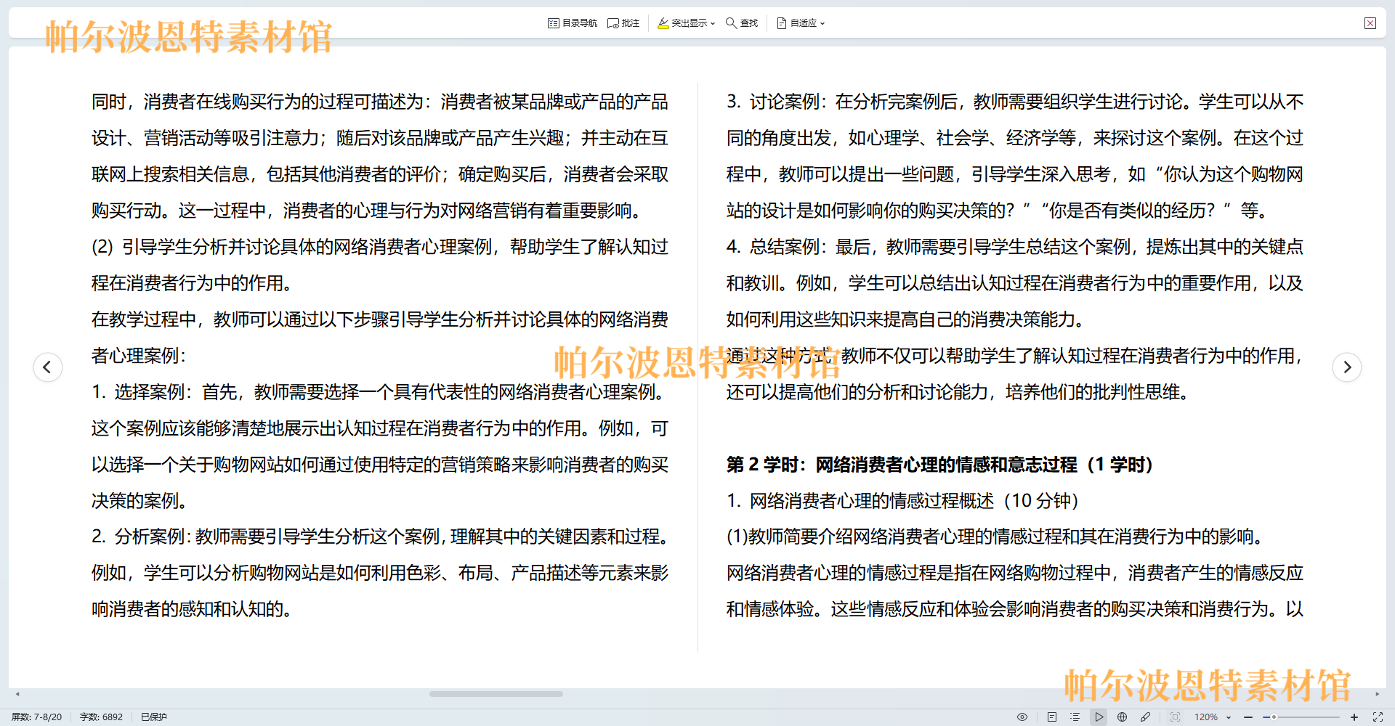1395x726 pixels.
Task: Click the eye protection mode icon
Action: click(1022, 717)
